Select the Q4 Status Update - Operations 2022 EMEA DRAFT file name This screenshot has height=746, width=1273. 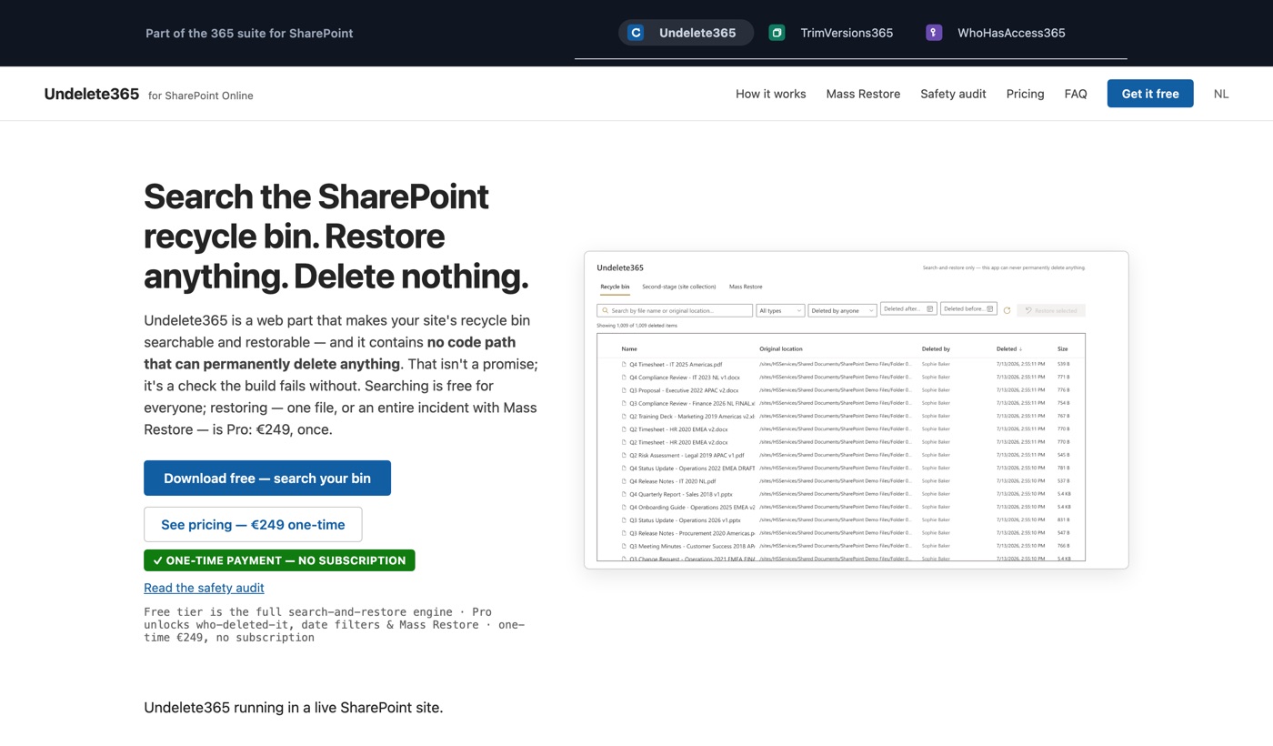[692, 469]
